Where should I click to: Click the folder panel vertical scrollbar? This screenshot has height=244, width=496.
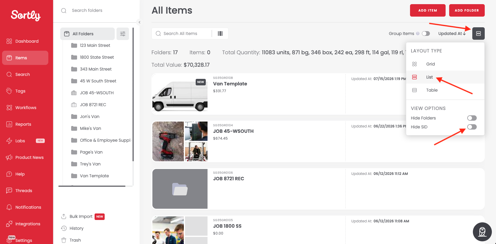133,94
